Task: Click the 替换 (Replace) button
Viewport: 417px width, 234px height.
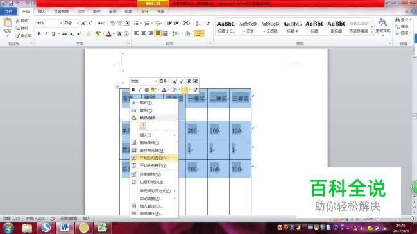Action: pyautogui.click(x=402, y=26)
